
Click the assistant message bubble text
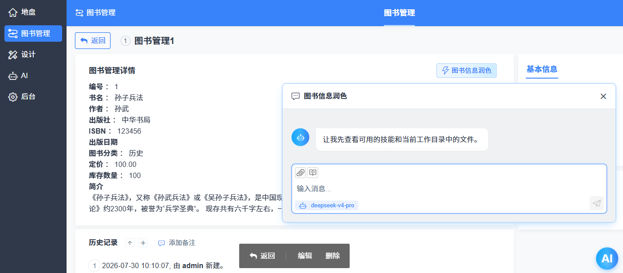tap(400, 139)
